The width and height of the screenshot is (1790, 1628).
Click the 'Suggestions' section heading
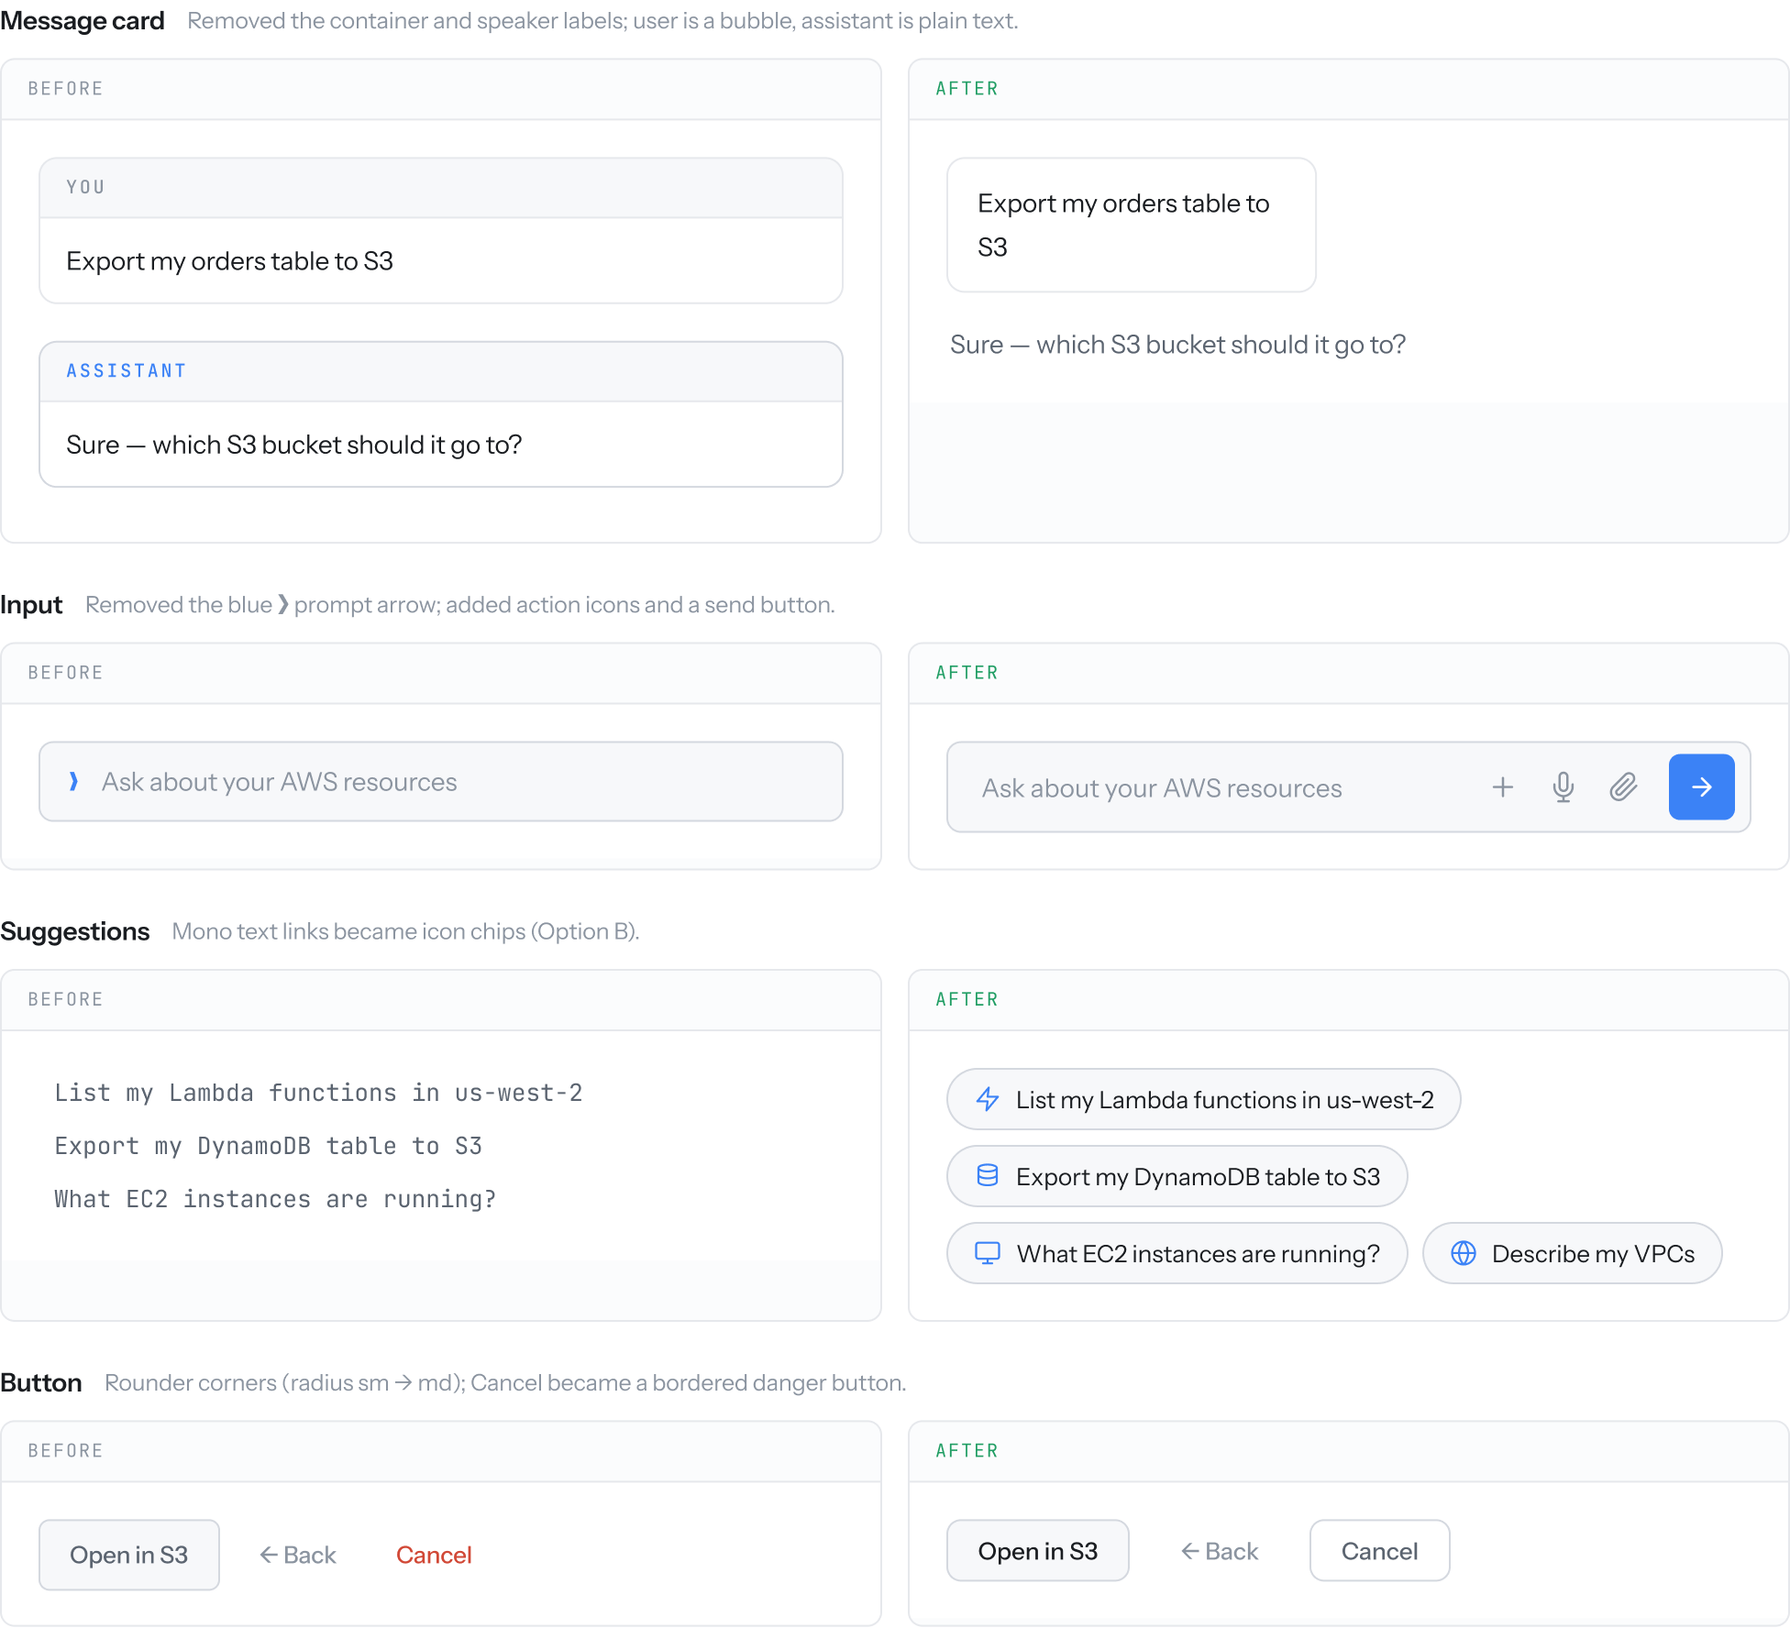[75, 931]
